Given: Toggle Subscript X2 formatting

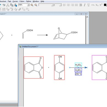Looking at the screenshot, I should pyautogui.click(x=97, y=5).
